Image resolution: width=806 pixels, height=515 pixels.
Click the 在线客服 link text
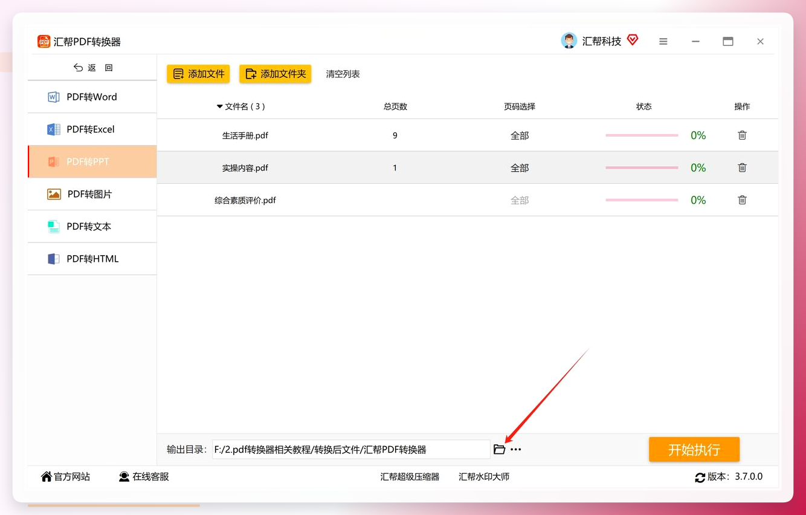click(151, 477)
